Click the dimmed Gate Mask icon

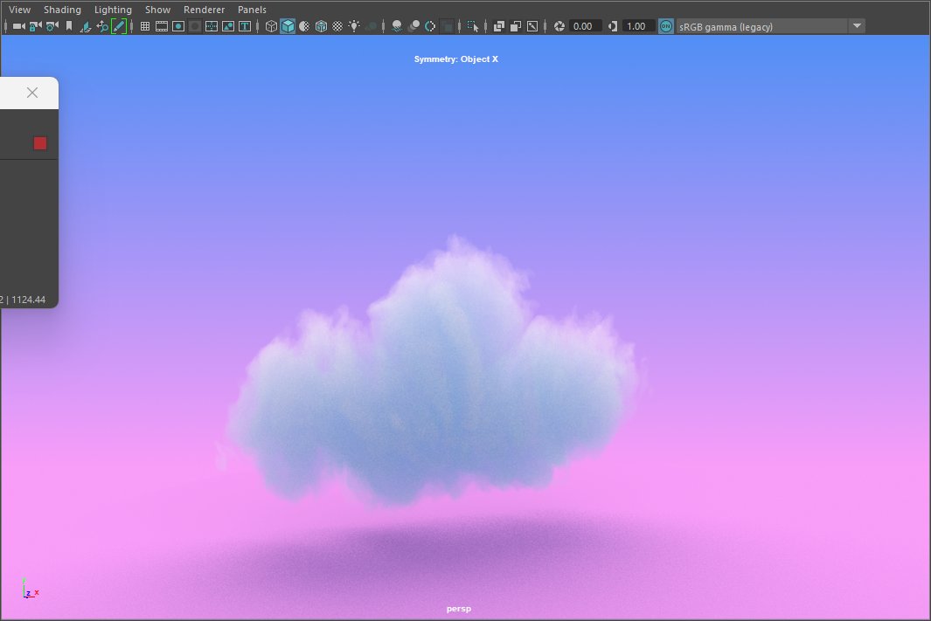click(195, 26)
